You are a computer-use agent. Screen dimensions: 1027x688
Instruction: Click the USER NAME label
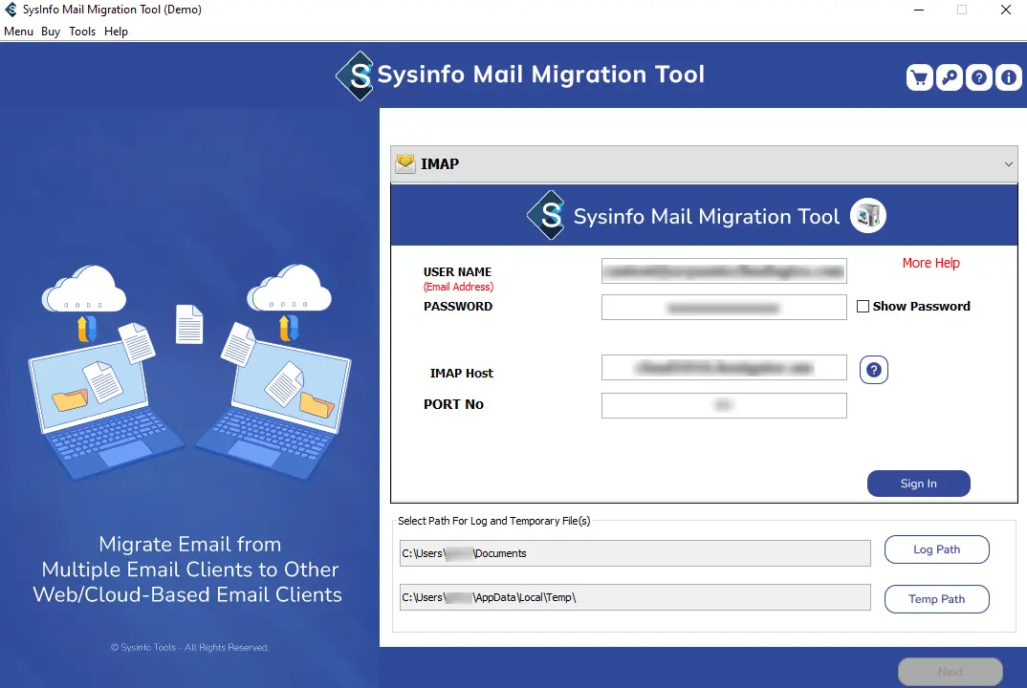457,271
